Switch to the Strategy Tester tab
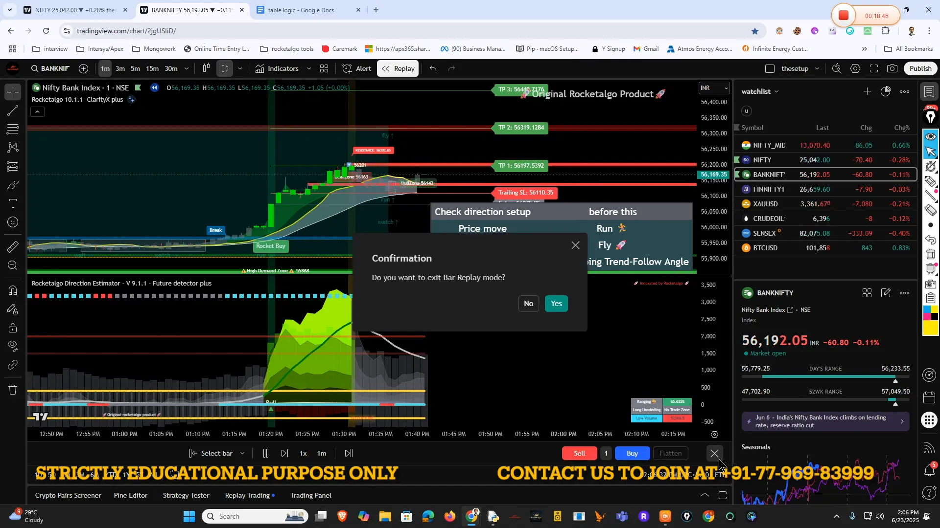This screenshot has height=528, width=940. pyautogui.click(x=186, y=495)
